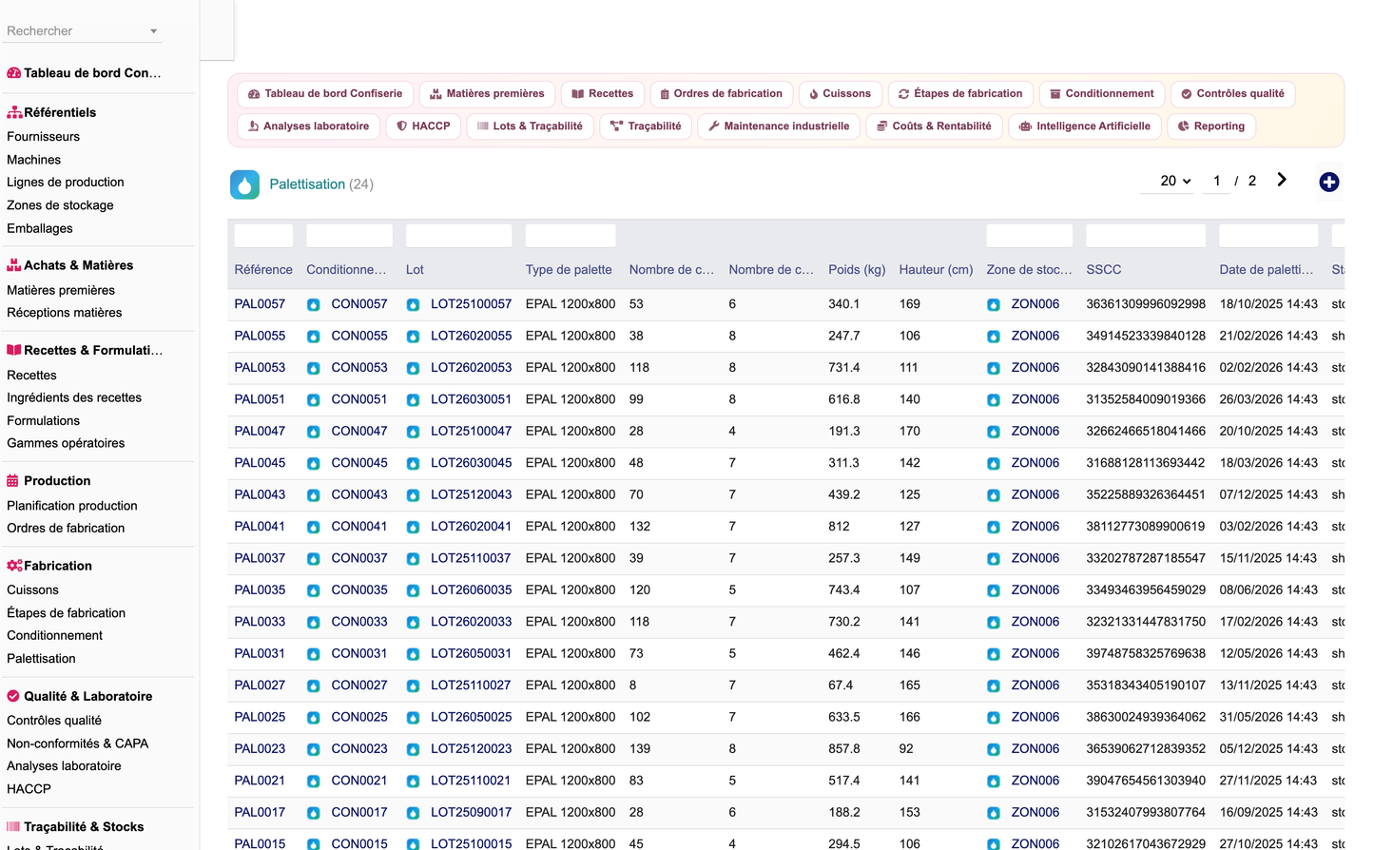Open the Conditionnement tab
1374x850 pixels.
(x=1102, y=93)
